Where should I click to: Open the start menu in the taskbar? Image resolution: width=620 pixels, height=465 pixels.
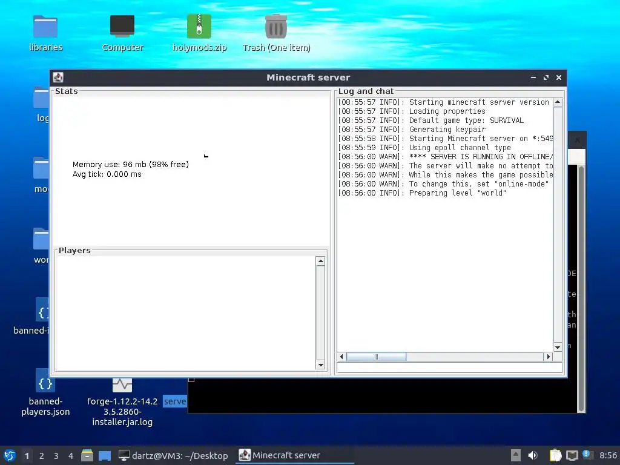pyautogui.click(x=10, y=455)
